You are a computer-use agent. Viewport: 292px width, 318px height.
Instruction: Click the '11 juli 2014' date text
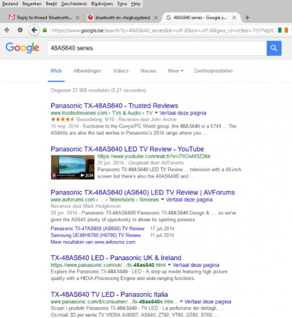pyautogui.click(x=162, y=235)
